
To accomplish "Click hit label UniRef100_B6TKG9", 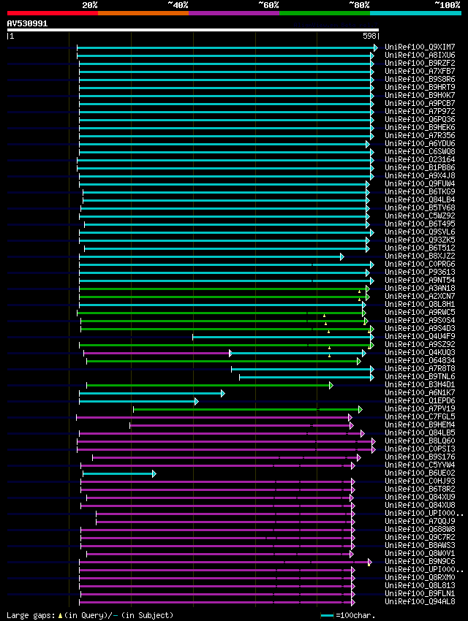I will pos(420,191).
